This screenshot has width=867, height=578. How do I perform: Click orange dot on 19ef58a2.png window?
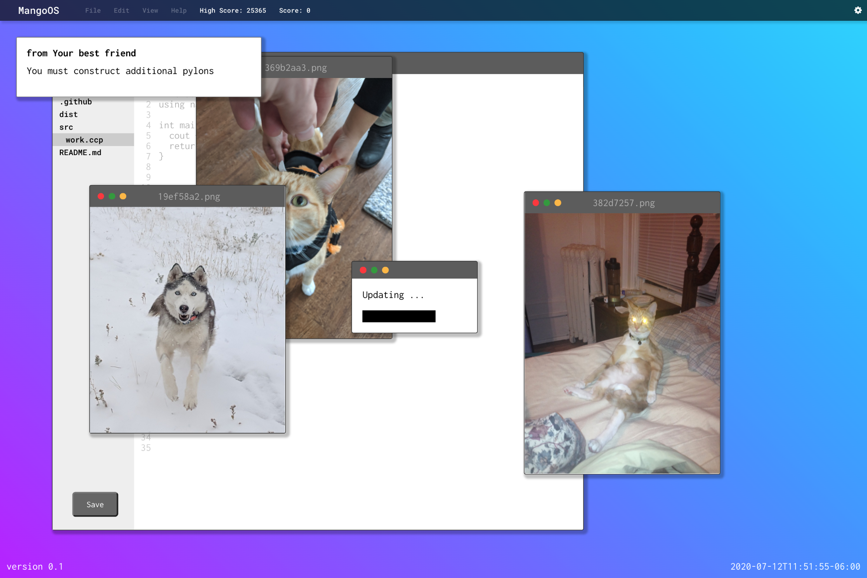123,196
